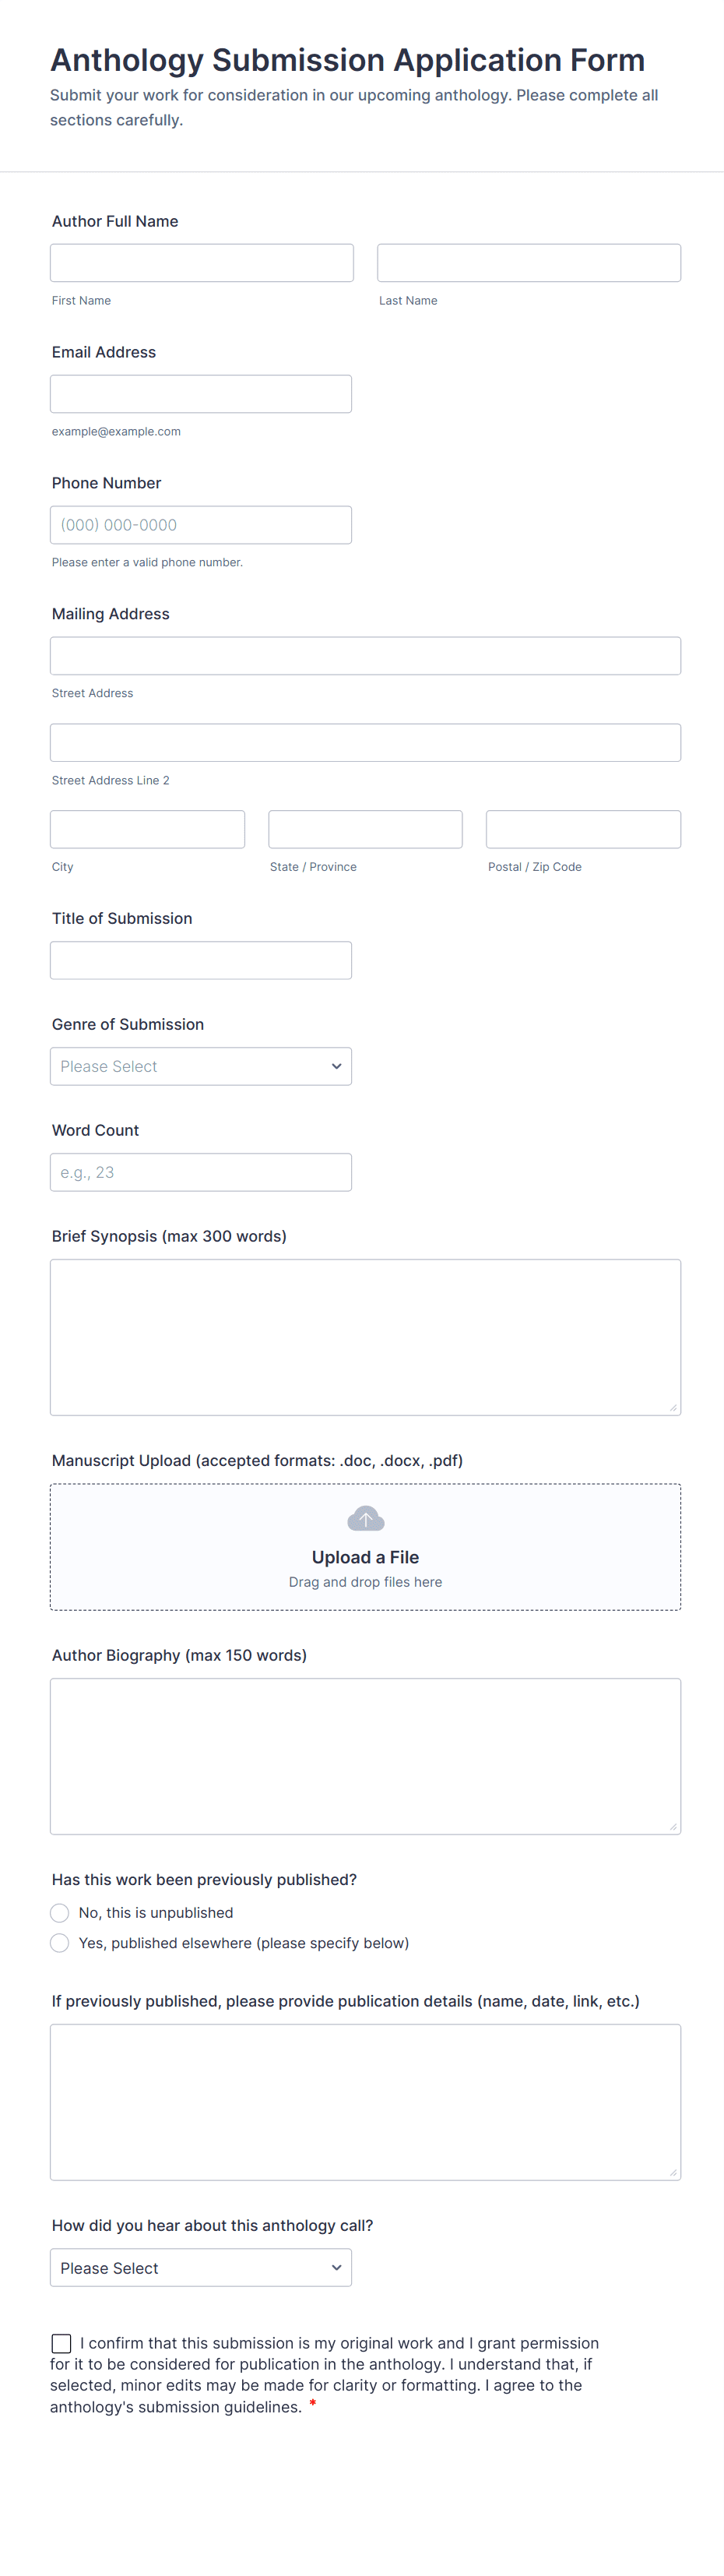This screenshot has width=724, height=2576.
Task: Click the Upload a File text
Action: point(365,1557)
